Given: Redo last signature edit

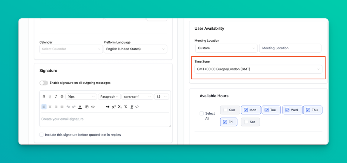Looking at the screenshot, I should tap(74, 107).
